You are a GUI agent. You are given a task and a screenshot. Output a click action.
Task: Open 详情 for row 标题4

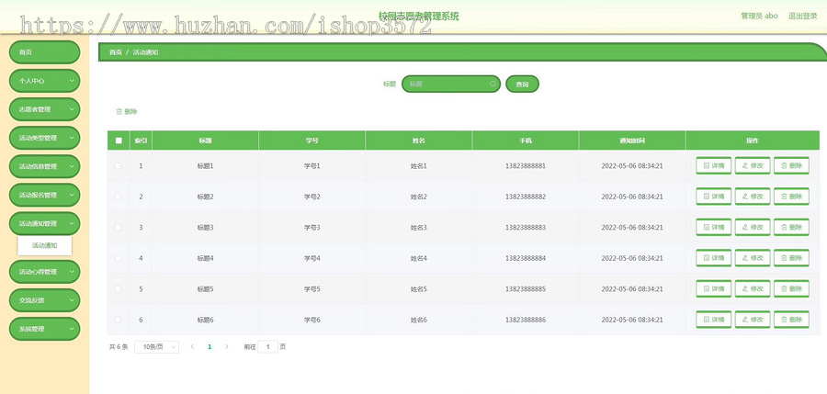[x=714, y=258]
